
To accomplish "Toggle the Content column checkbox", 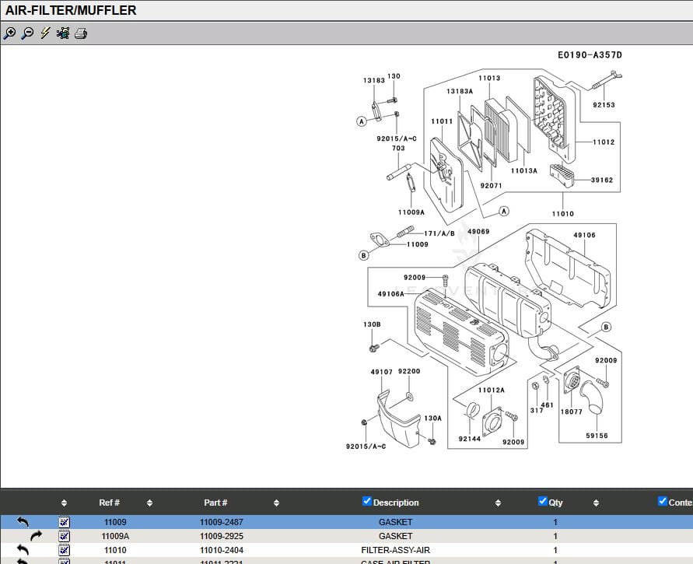I will (x=663, y=502).
